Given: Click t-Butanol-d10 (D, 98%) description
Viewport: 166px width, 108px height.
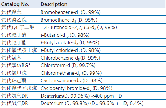Looking at the screenshot, I should [65, 35].
